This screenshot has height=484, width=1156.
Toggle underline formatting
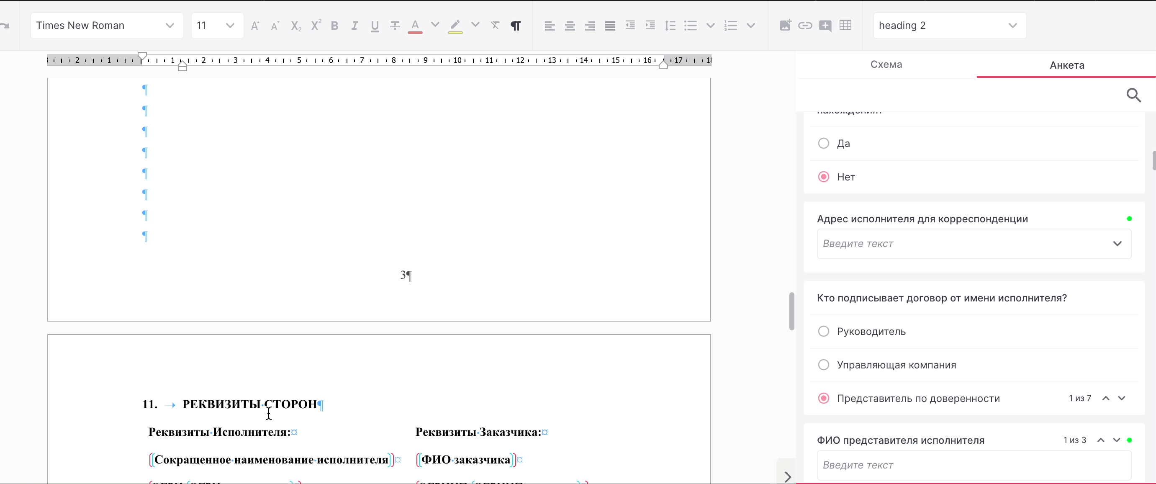pos(375,26)
